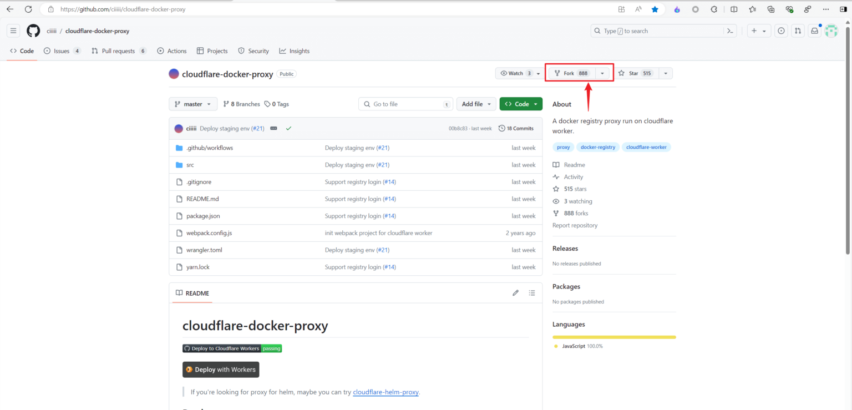Open the master branch dropdown
The image size is (852, 410).
pos(192,104)
